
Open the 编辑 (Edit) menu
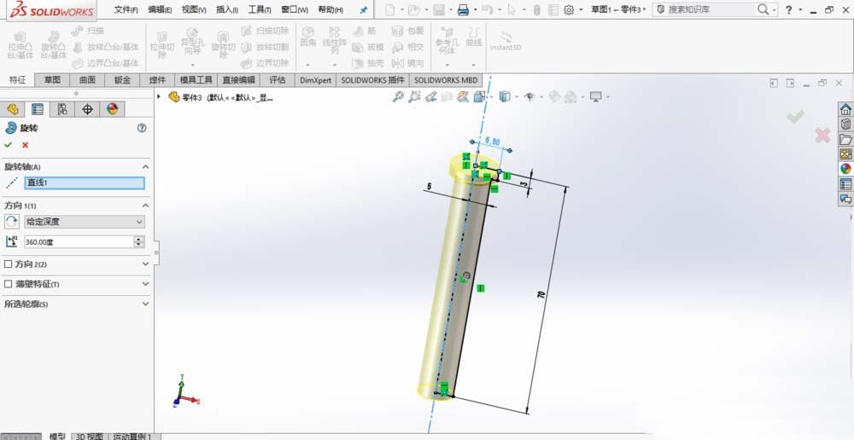click(161, 9)
